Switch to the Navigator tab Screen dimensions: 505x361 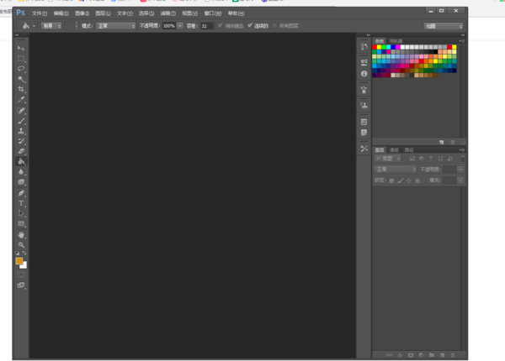tap(396, 41)
